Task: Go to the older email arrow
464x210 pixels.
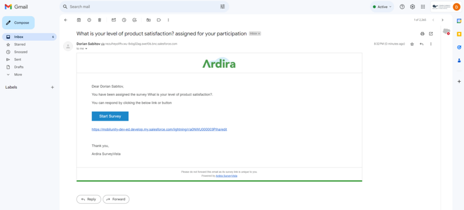Action: (443, 20)
